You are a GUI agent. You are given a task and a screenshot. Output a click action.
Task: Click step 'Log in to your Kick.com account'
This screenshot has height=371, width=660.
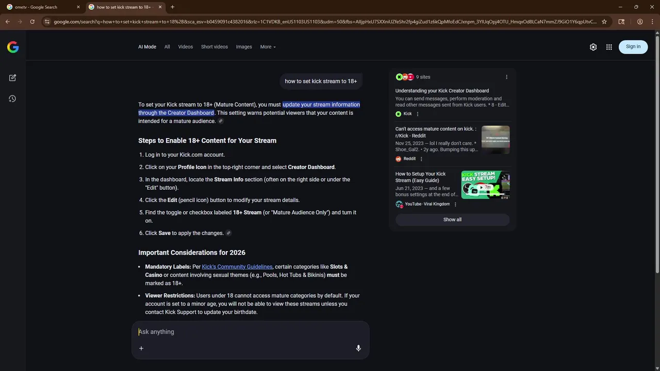tap(185, 155)
